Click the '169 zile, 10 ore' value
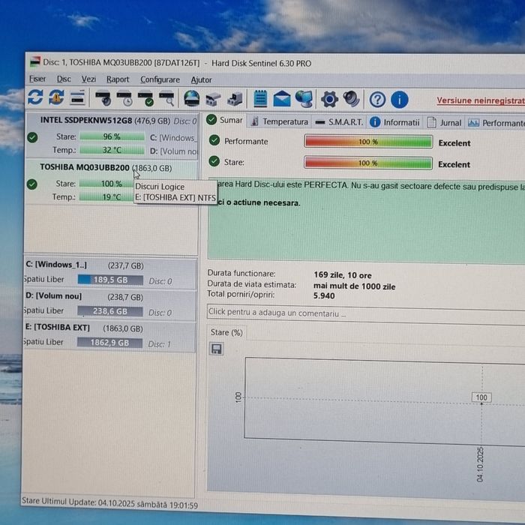The width and height of the screenshot is (525, 525). click(x=343, y=275)
